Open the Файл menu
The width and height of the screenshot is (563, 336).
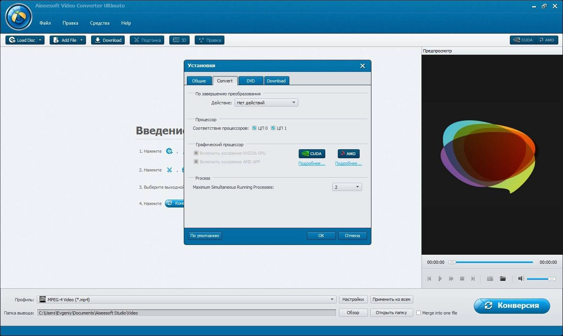pyautogui.click(x=45, y=23)
